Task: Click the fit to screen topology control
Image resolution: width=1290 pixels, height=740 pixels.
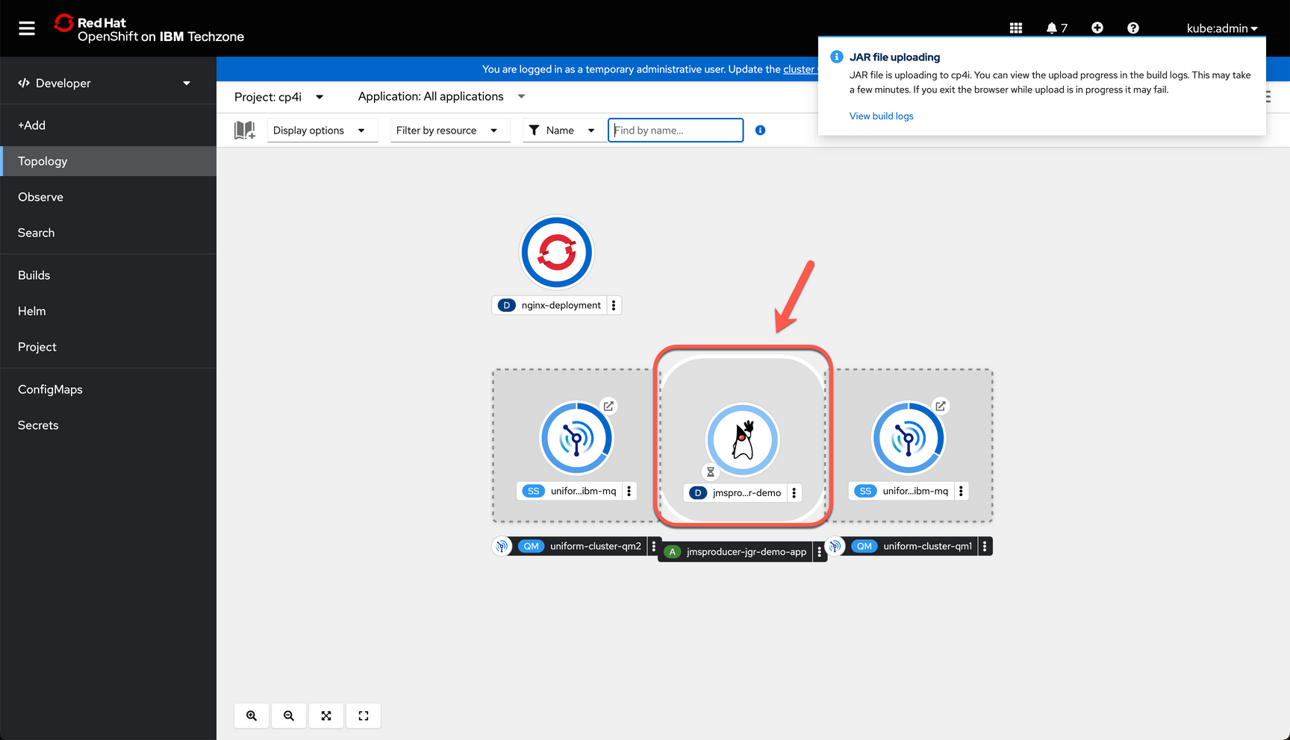Action: tap(326, 715)
